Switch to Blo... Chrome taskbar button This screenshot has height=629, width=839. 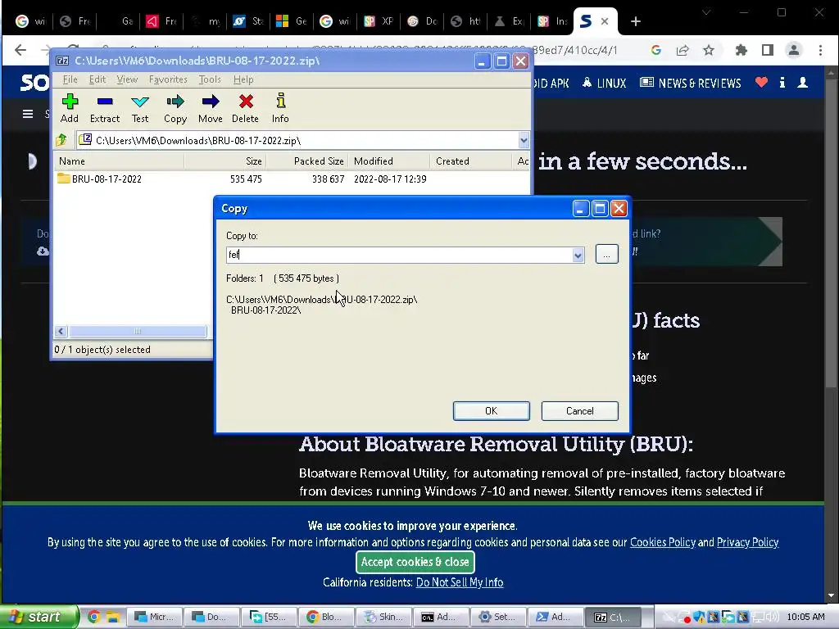(x=325, y=617)
